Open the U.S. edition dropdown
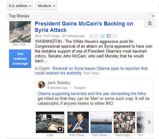Image resolution: width=159 pixels, height=139 pixels. [x=20, y=6]
